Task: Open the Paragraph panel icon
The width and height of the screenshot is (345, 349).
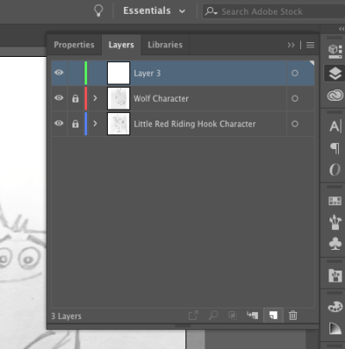Action: 335,148
